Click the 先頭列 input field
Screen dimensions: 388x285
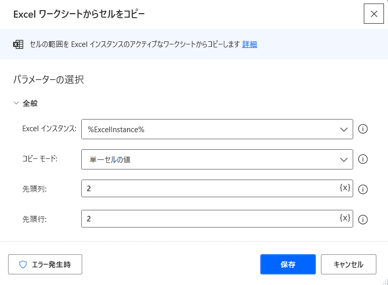click(x=210, y=189)
